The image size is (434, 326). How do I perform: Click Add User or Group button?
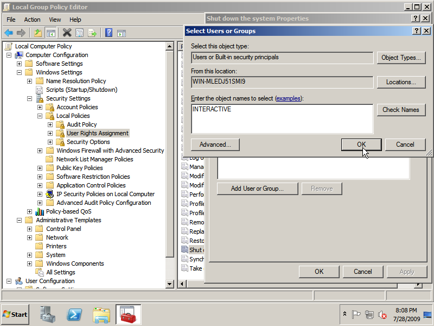[257, 189]
